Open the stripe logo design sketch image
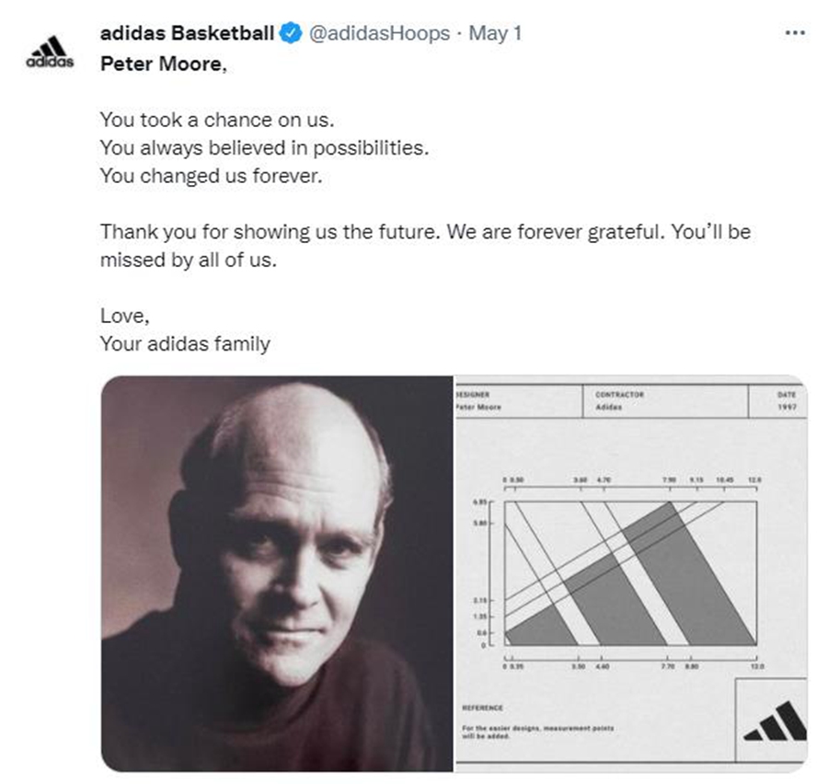The image size is (828, 784). tap(631, 572)
